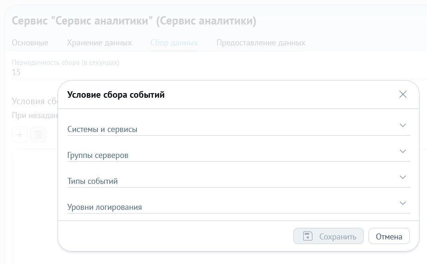427x264 pixels.
Task: Expand the Группы серверов dropdown chevron
Action: [403, 151]
